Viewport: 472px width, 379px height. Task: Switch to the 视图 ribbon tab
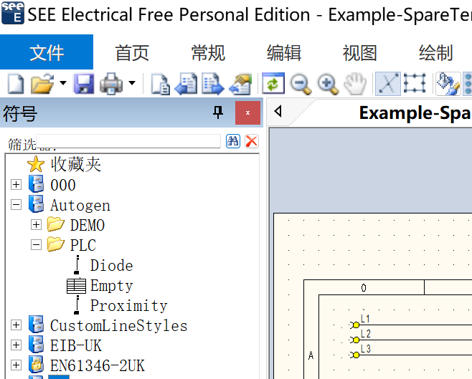tap(359, 53)
